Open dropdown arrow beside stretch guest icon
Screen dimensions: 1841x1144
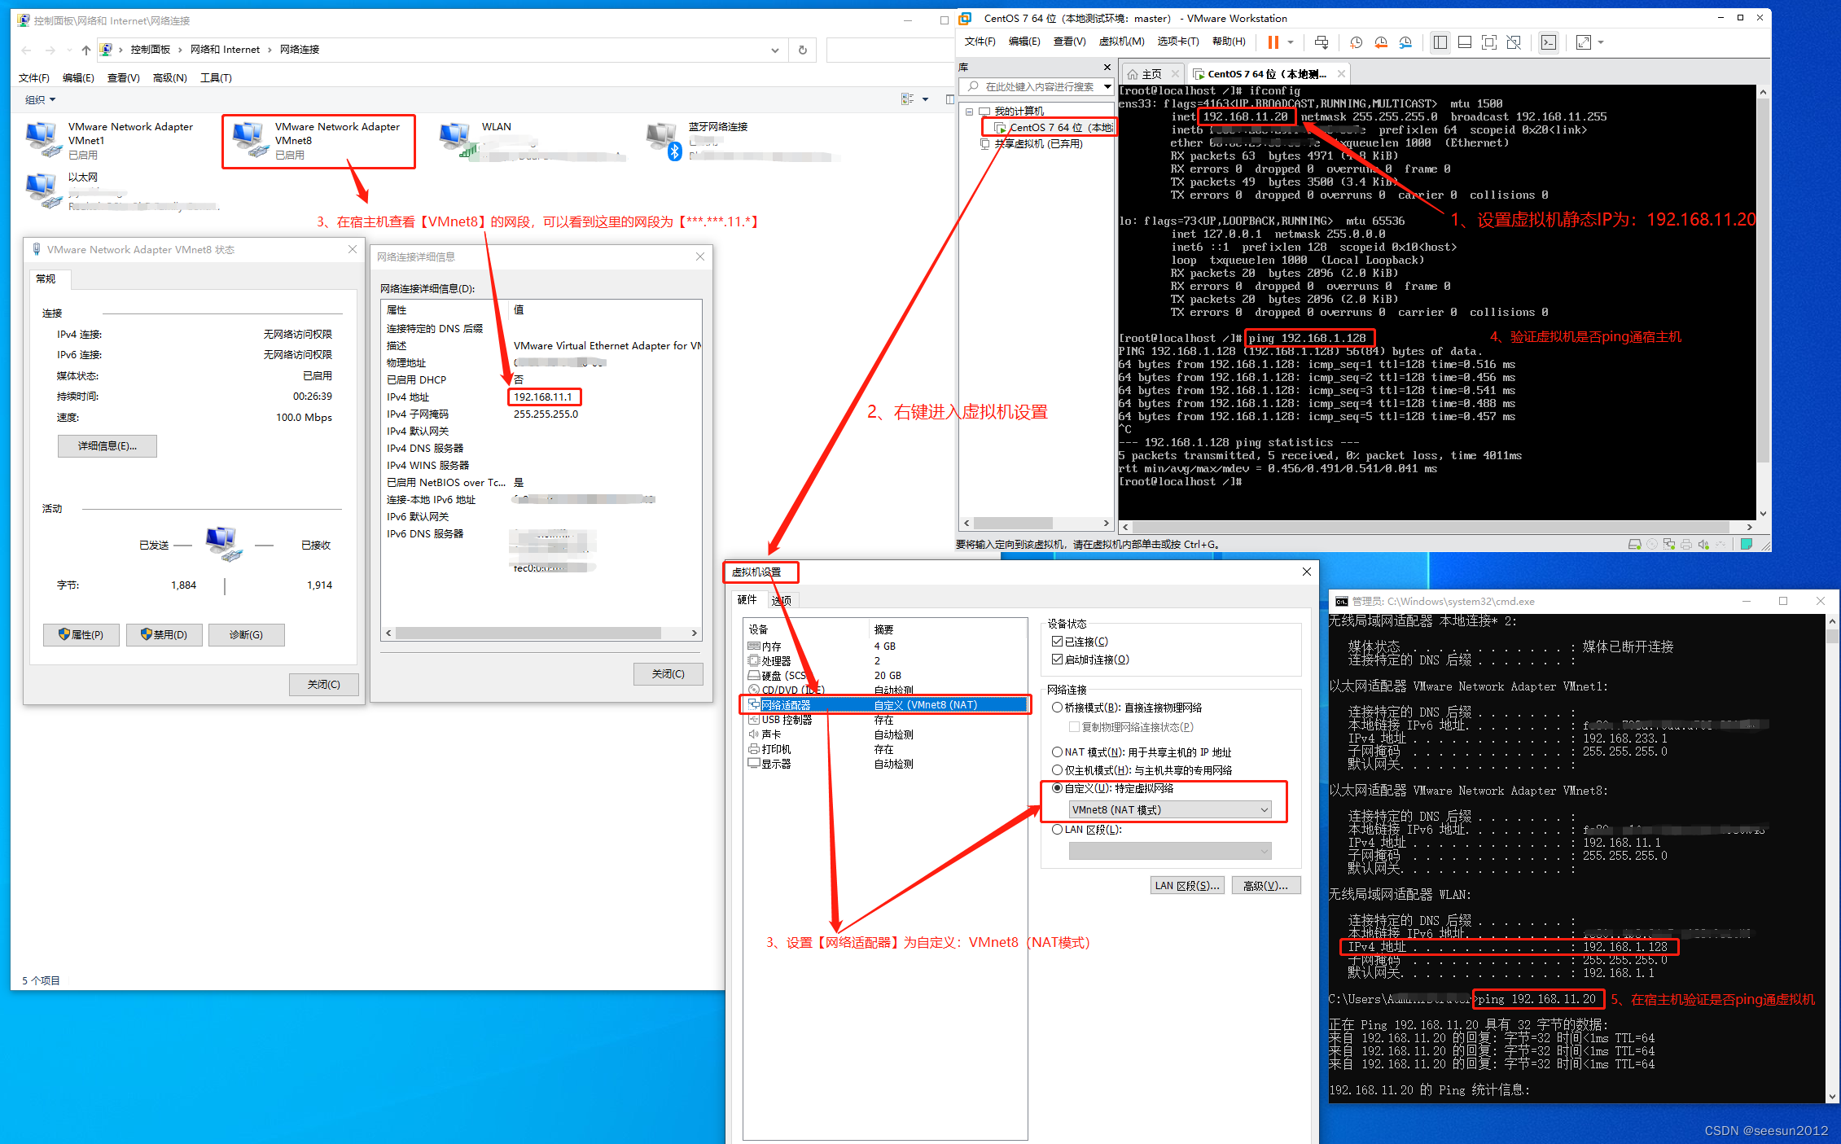point(1601,42)
